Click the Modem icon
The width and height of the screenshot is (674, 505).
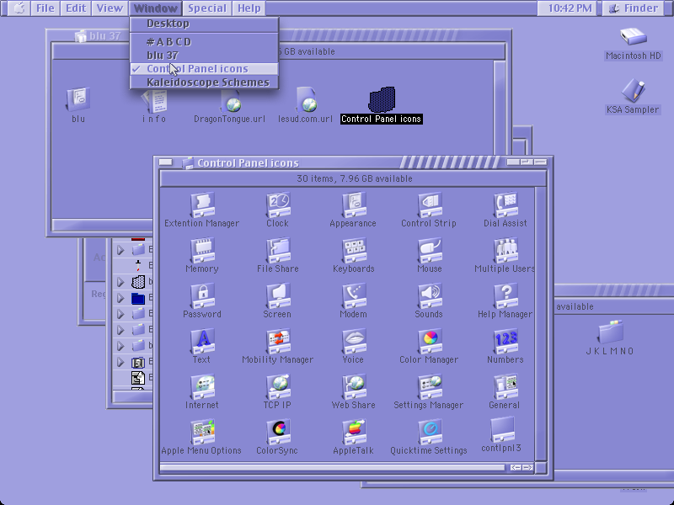[354, 296]
